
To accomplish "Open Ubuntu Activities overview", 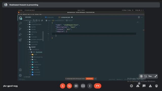I will [x=20, y=10].
